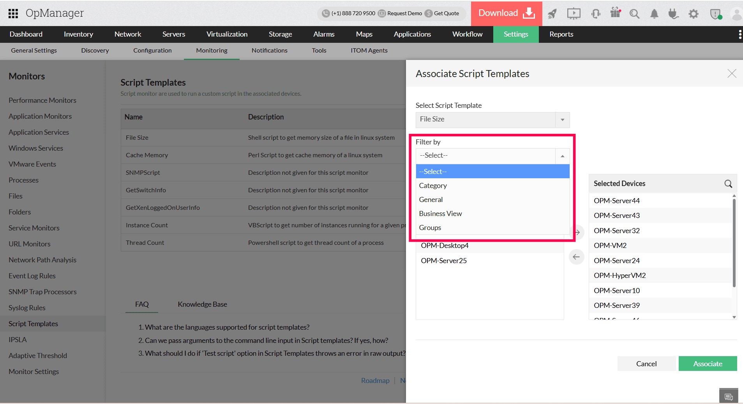The image size is (743, 404).
Task: Click the Name column header
Action: (x=133, y=117)
